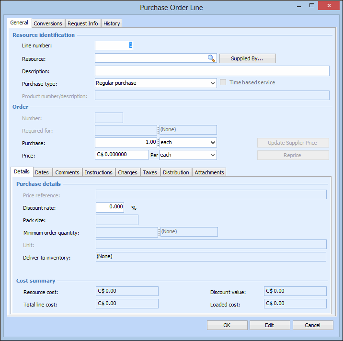The width and height of the screenshot is (343, 341).
Task: Click the Supplied By... button
Action: 247,58
